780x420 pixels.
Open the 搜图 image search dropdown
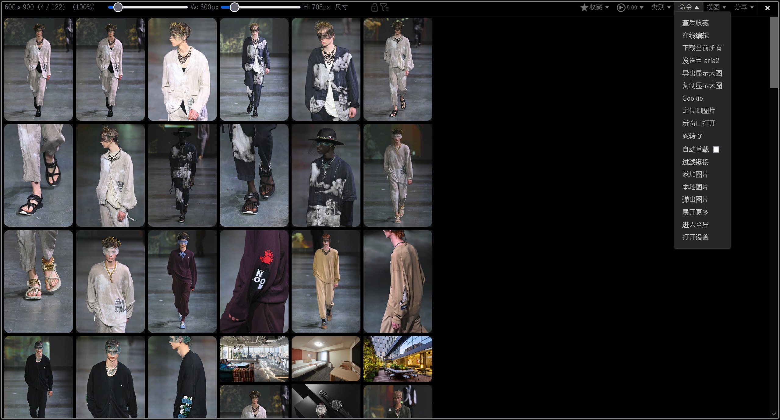tap(716, 7)
